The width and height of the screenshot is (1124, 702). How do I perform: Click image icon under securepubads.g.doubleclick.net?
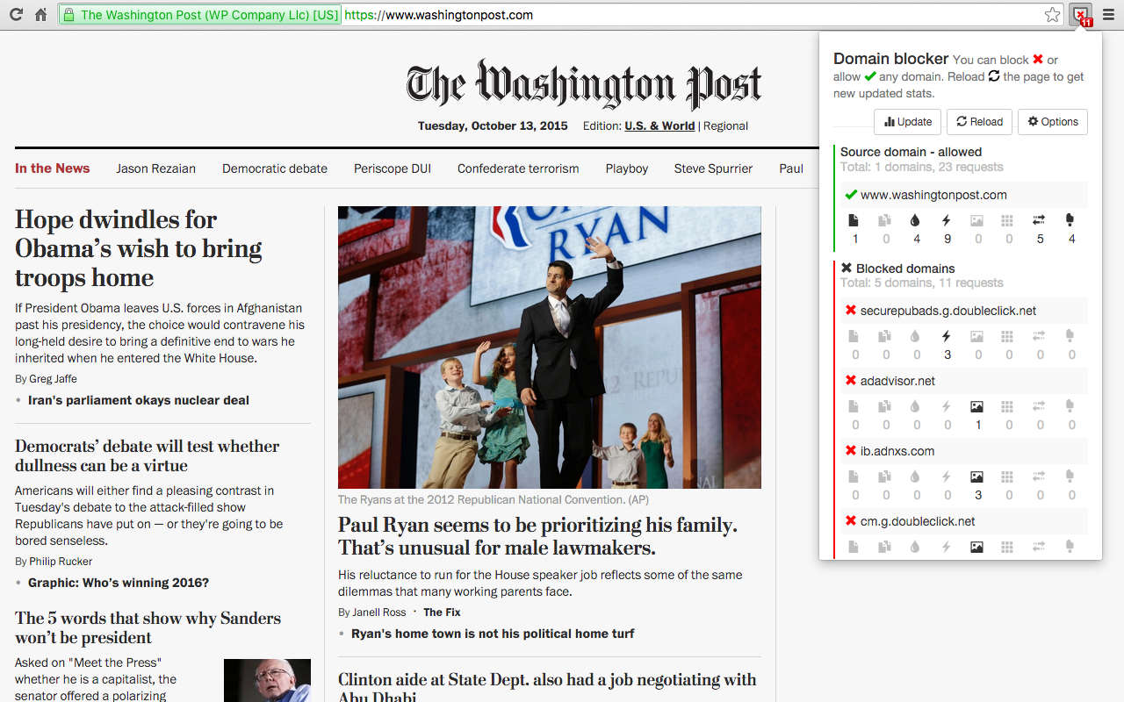click(x=976, y=336)
